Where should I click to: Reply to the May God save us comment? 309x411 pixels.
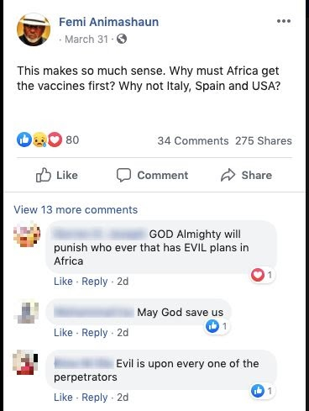click(95, 333)
